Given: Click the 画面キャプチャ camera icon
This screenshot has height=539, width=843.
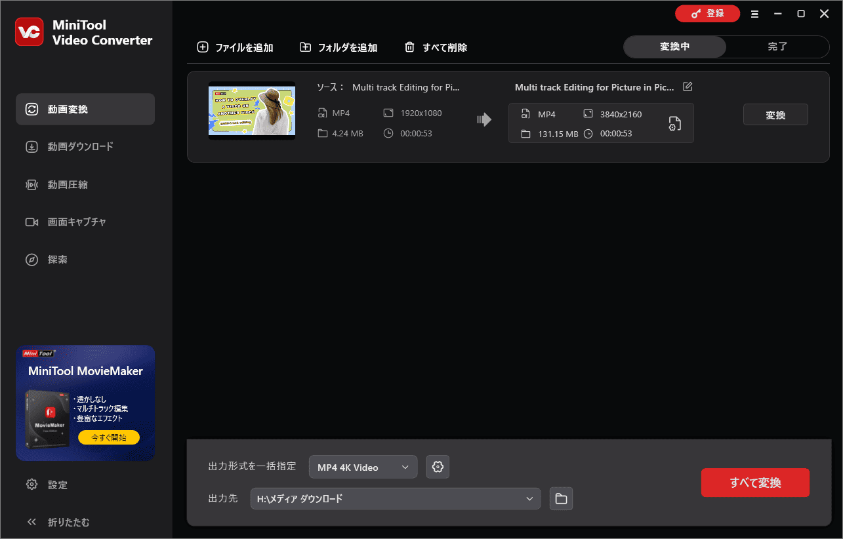Looking at the screenshot, I should pos(31,222).
